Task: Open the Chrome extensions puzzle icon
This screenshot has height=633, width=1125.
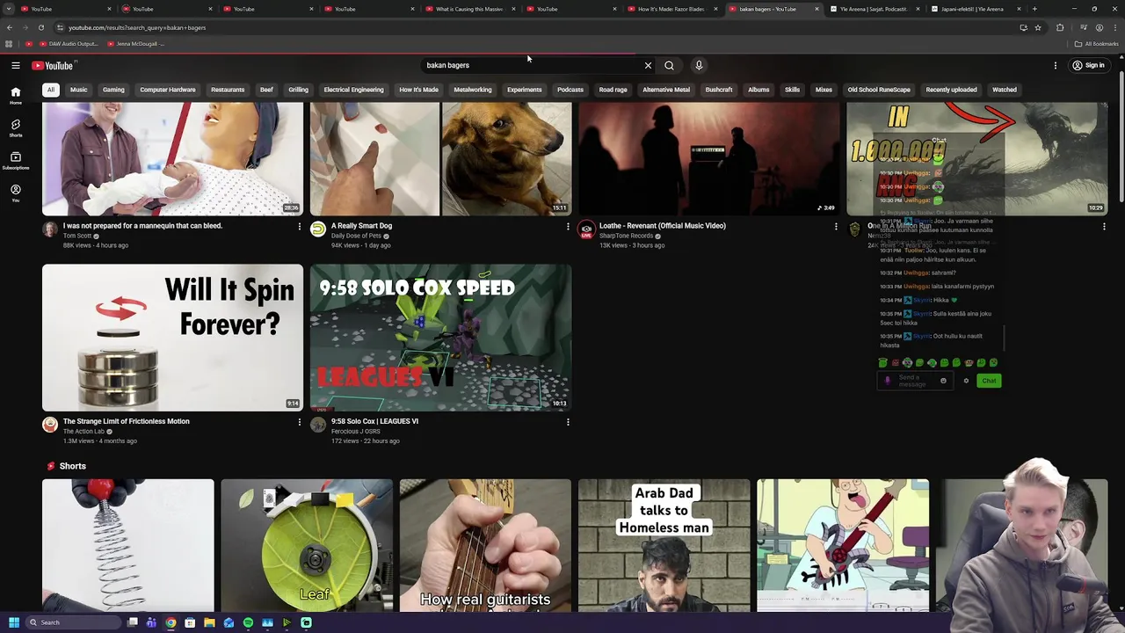Action: tap(1060, 27)
